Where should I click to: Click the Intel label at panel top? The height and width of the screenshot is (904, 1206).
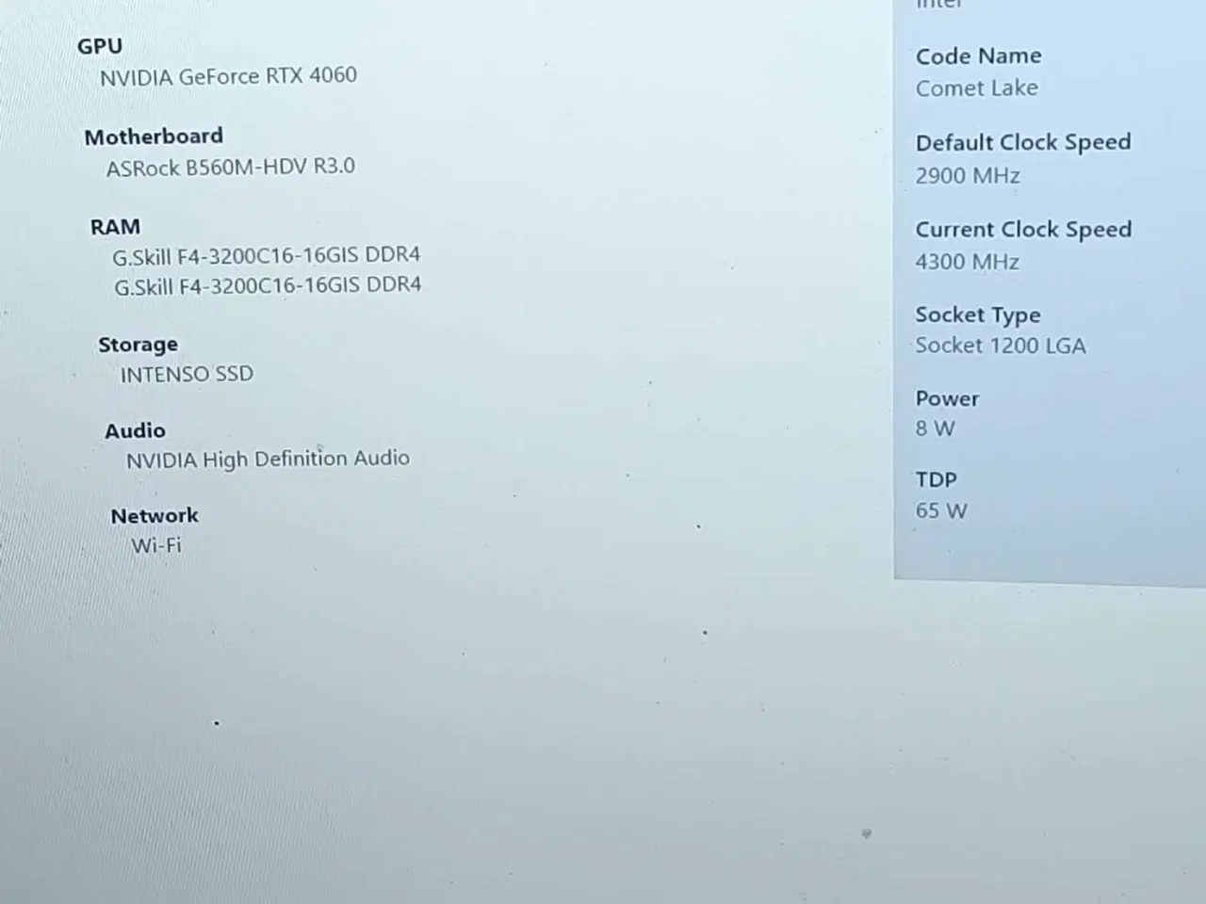[x=938, y=7]
